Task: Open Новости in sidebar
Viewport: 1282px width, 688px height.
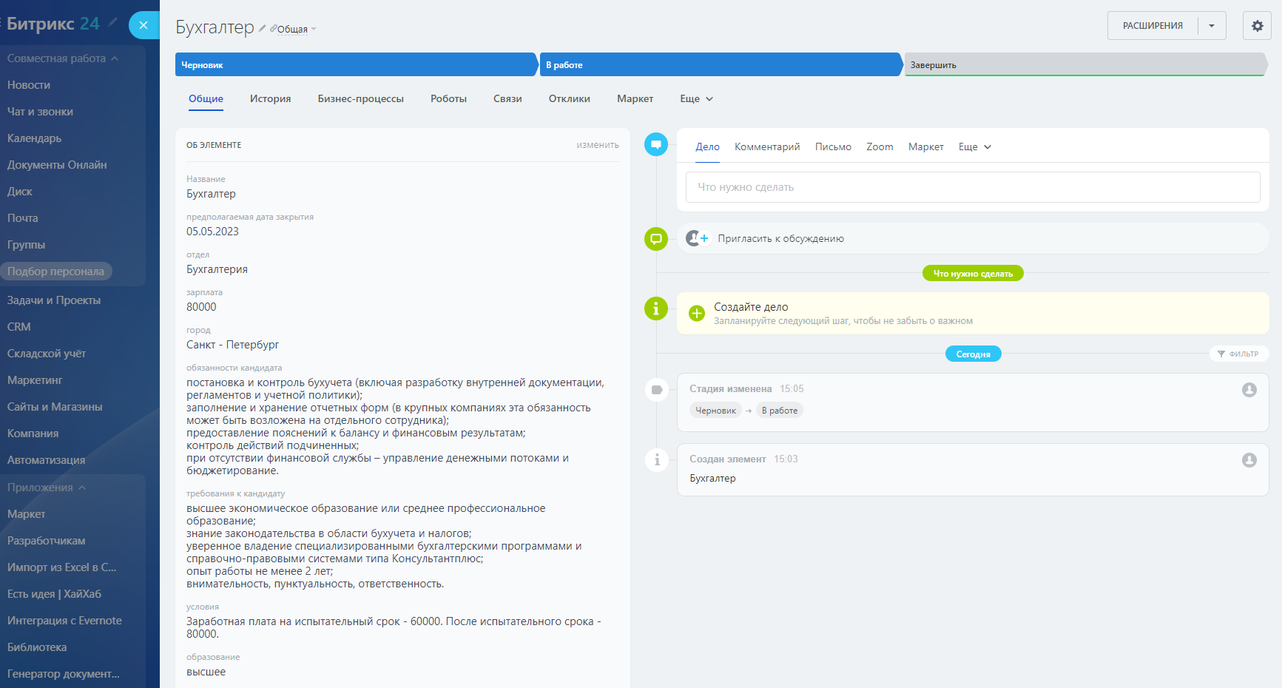Action: pyautogui.click(x=29, y=85)
